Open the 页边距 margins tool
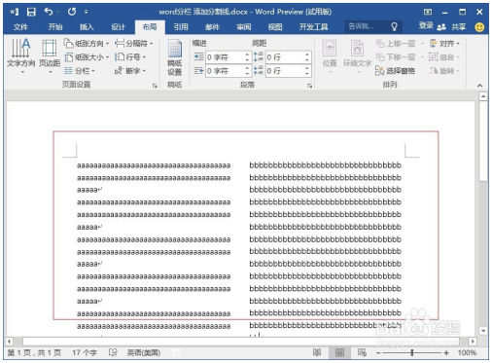Image resolution: width=492 pixels, height=363 pixels. 50,55
